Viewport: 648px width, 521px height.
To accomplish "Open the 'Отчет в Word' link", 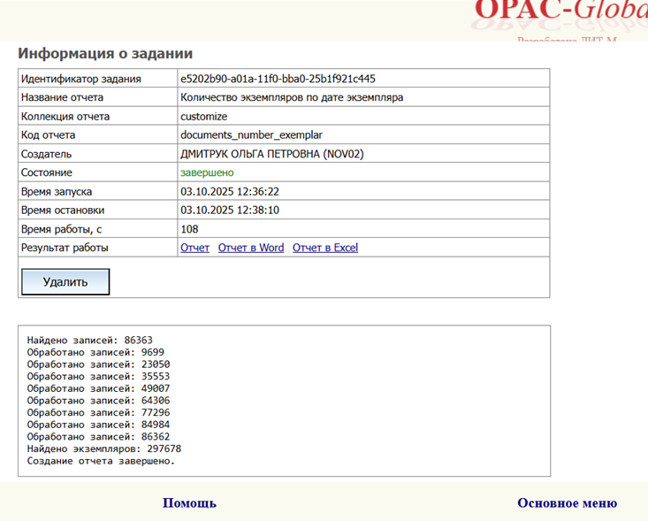I will click(x=251, y=248).
